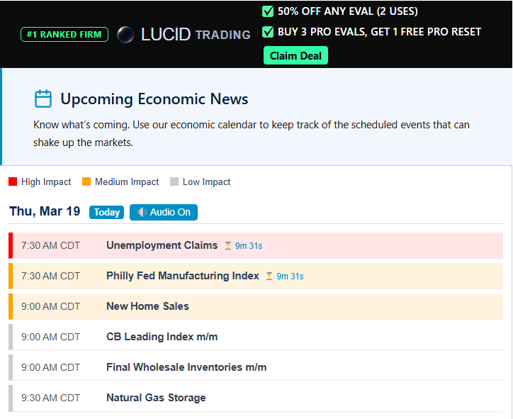Select the Natural Gas Storage event
The image size is (513, 419).
tap(256, 398)
